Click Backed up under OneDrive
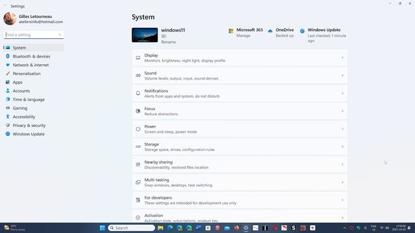 pos(285,36)
